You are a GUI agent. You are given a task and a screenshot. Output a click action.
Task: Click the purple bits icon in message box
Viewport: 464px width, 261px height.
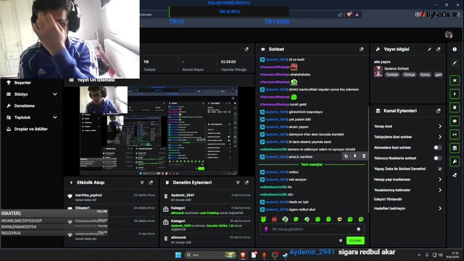click(266, 229)
